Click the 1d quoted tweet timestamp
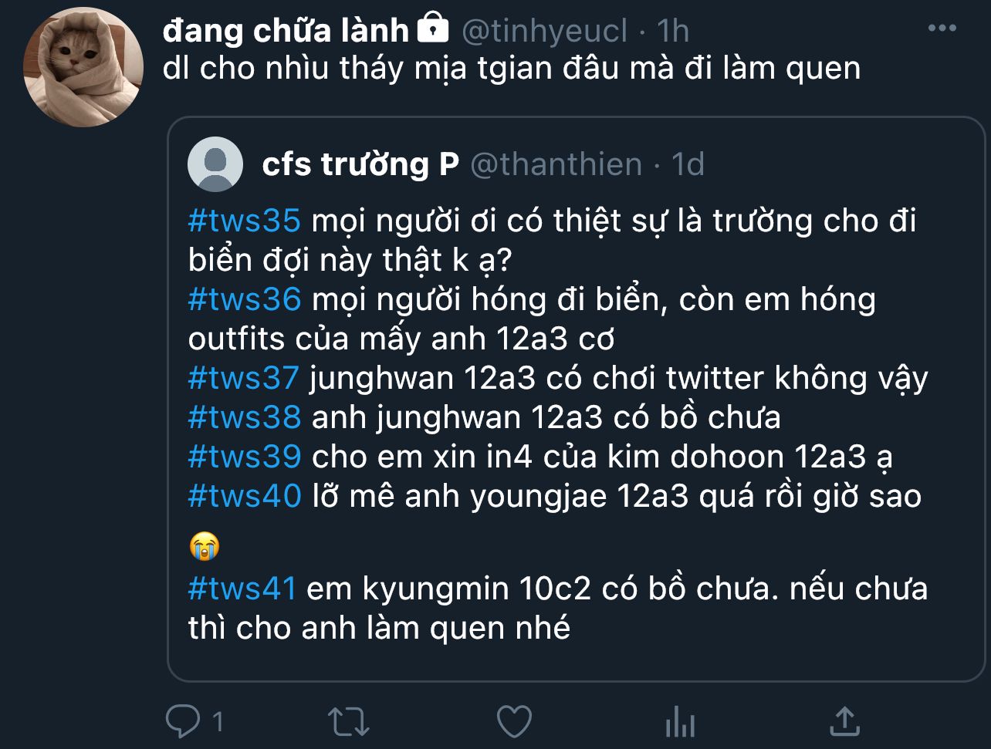 coord(688,164)
